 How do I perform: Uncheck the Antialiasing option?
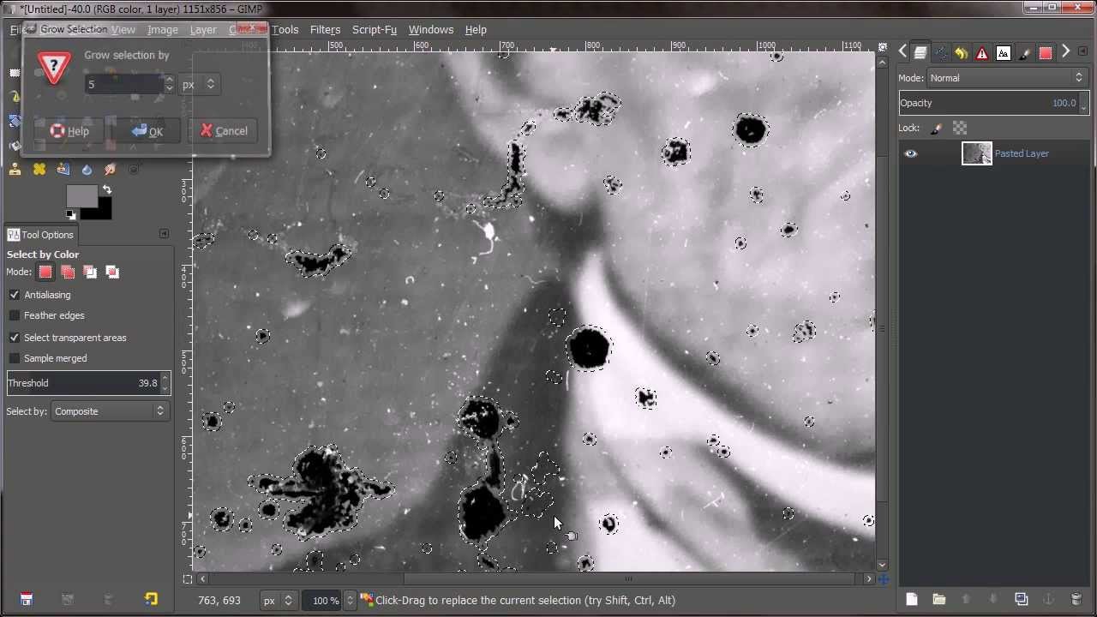tap(15, 295)
